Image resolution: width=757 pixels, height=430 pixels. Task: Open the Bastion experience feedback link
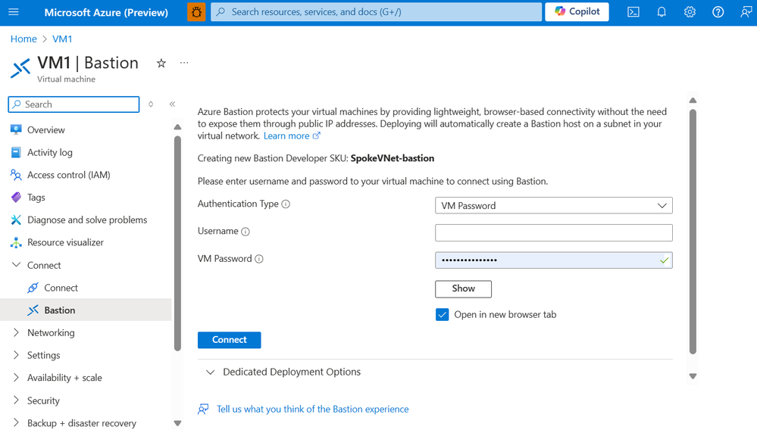point(312,410)
